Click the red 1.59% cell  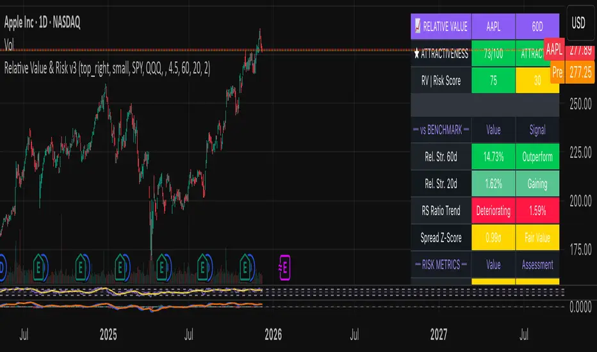click(x=537, y=211)
